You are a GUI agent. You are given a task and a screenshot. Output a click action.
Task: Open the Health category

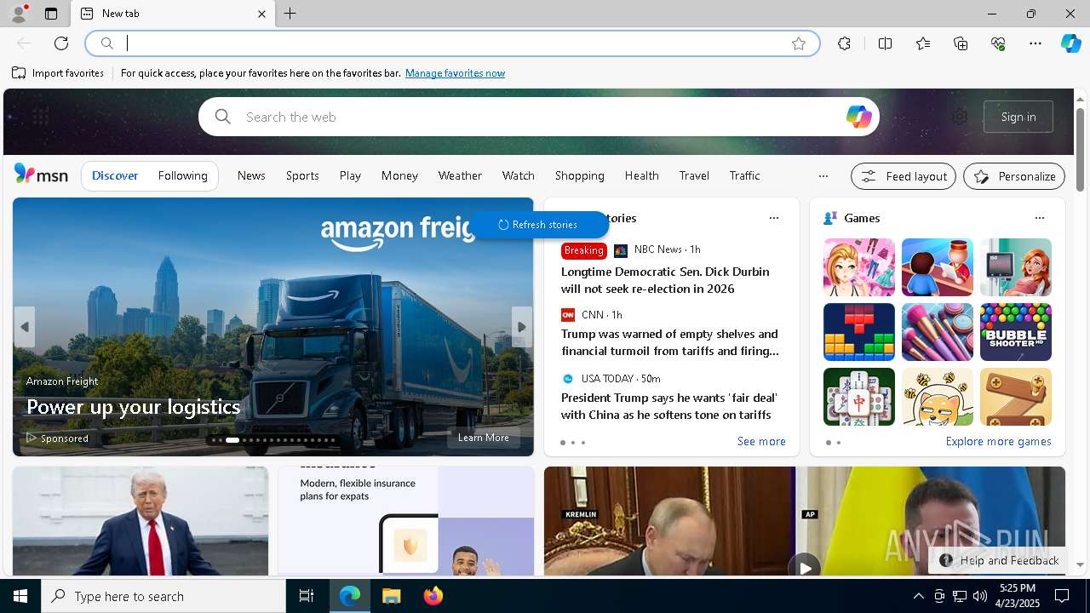click(x=642, y=175)
